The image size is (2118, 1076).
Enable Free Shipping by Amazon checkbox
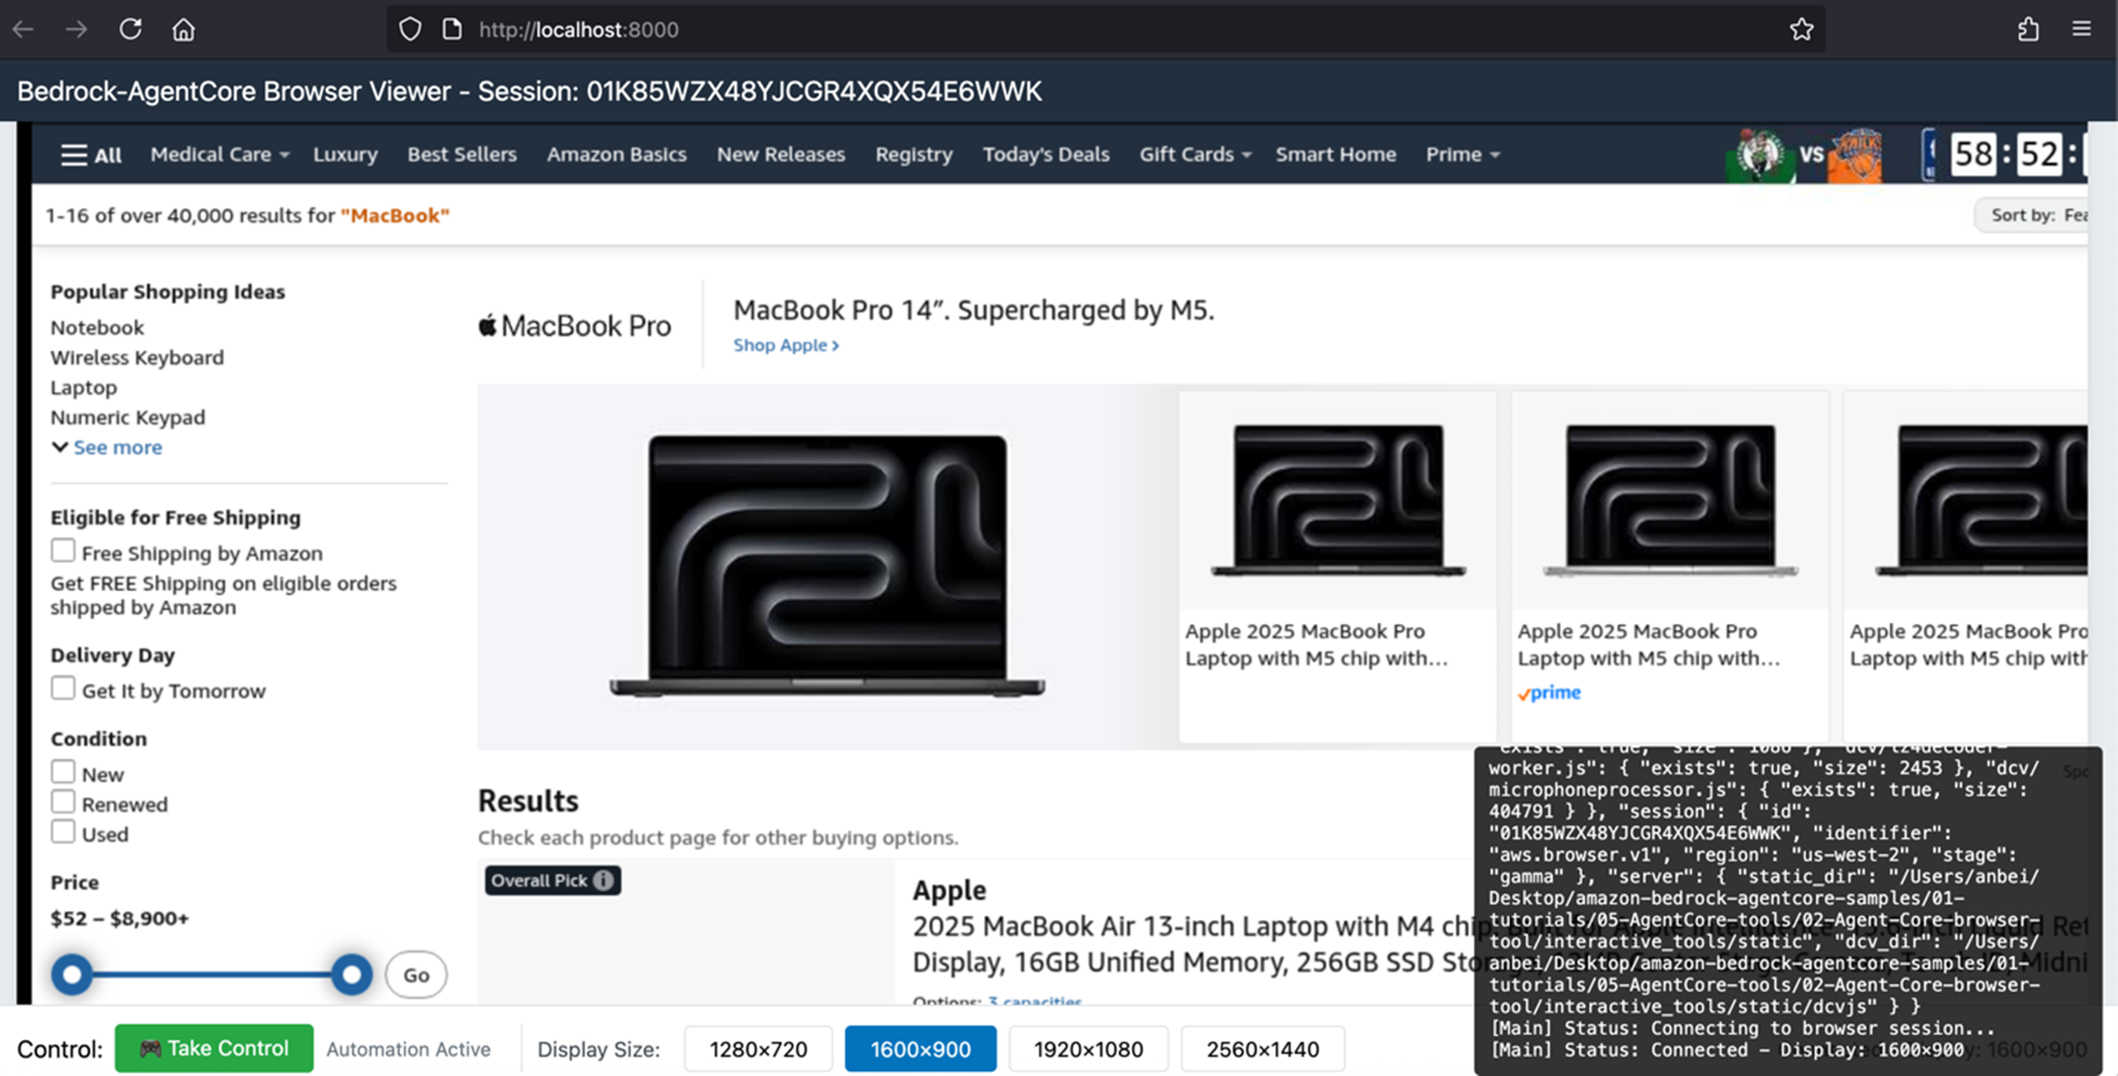point(63,550)
